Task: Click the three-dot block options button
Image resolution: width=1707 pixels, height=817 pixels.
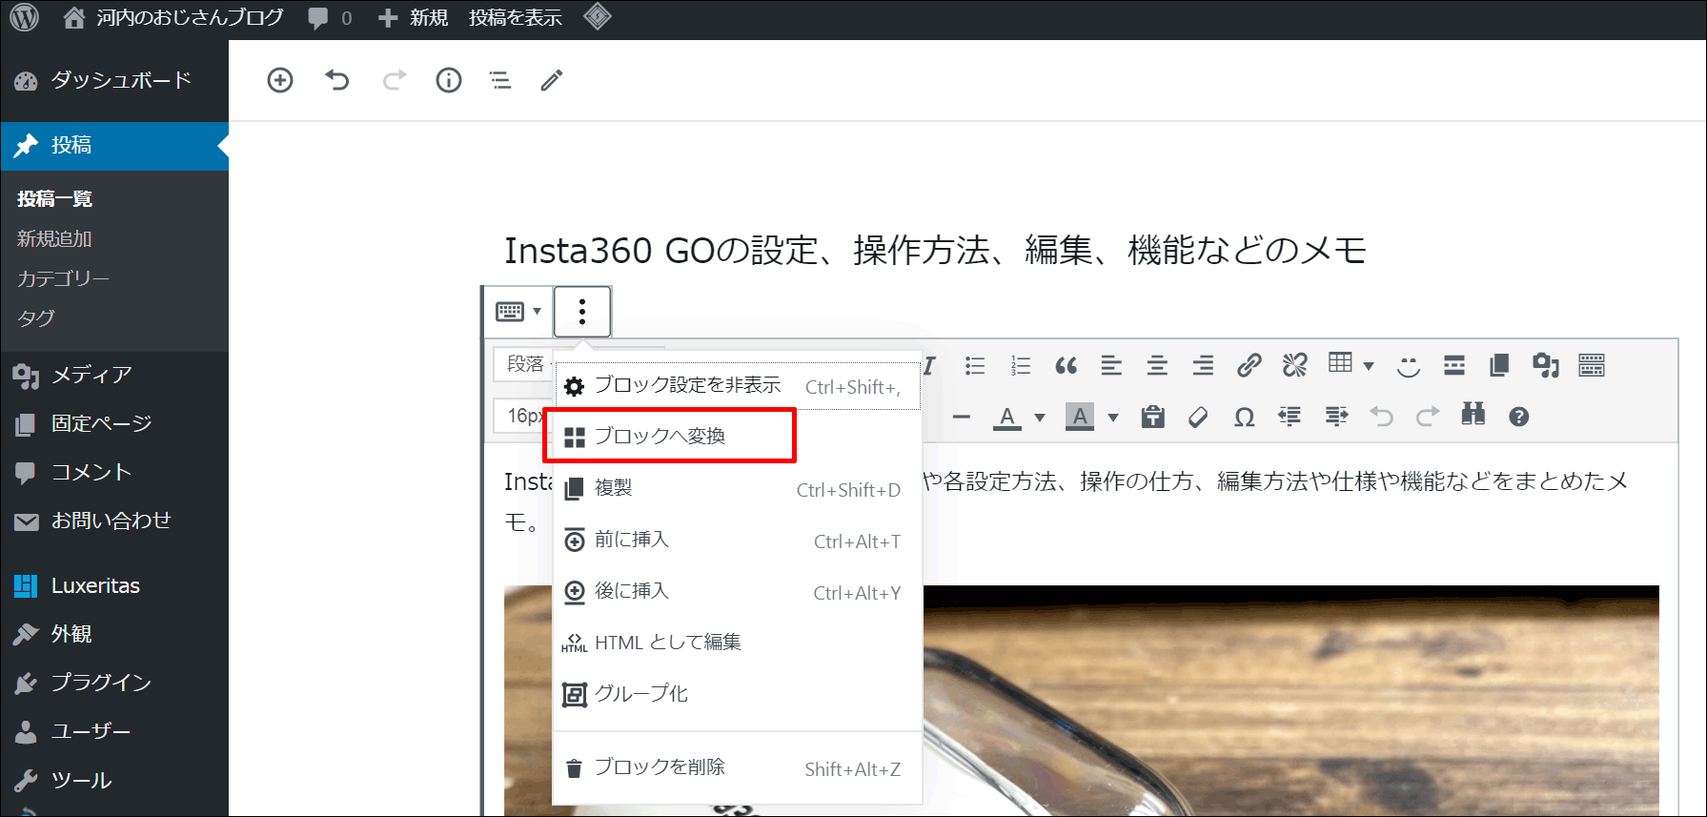Action: pos(582,312)
